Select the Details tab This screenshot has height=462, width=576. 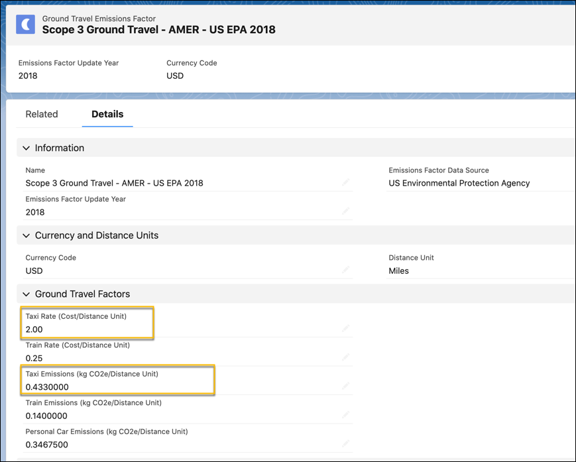click(x=107, y=114)
